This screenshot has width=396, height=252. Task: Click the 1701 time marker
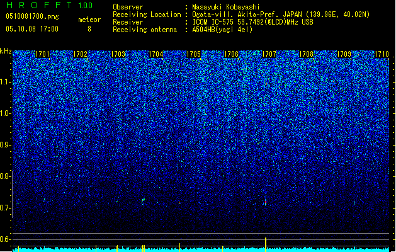42,54
